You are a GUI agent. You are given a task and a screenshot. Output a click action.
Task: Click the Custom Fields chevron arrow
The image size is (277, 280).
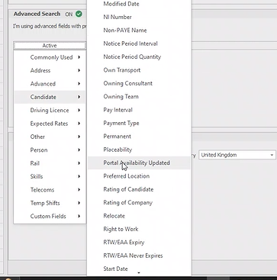tap(79, 216)
